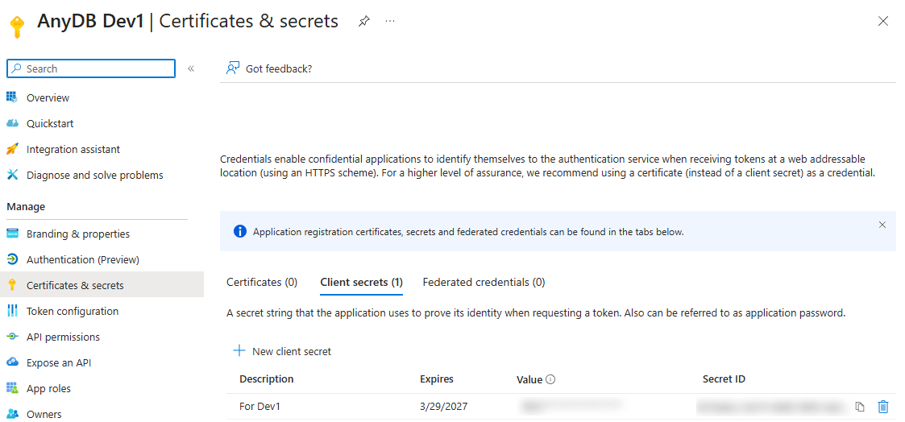
Task: Open Integration assistant
Action: click(x=73, y=149)
